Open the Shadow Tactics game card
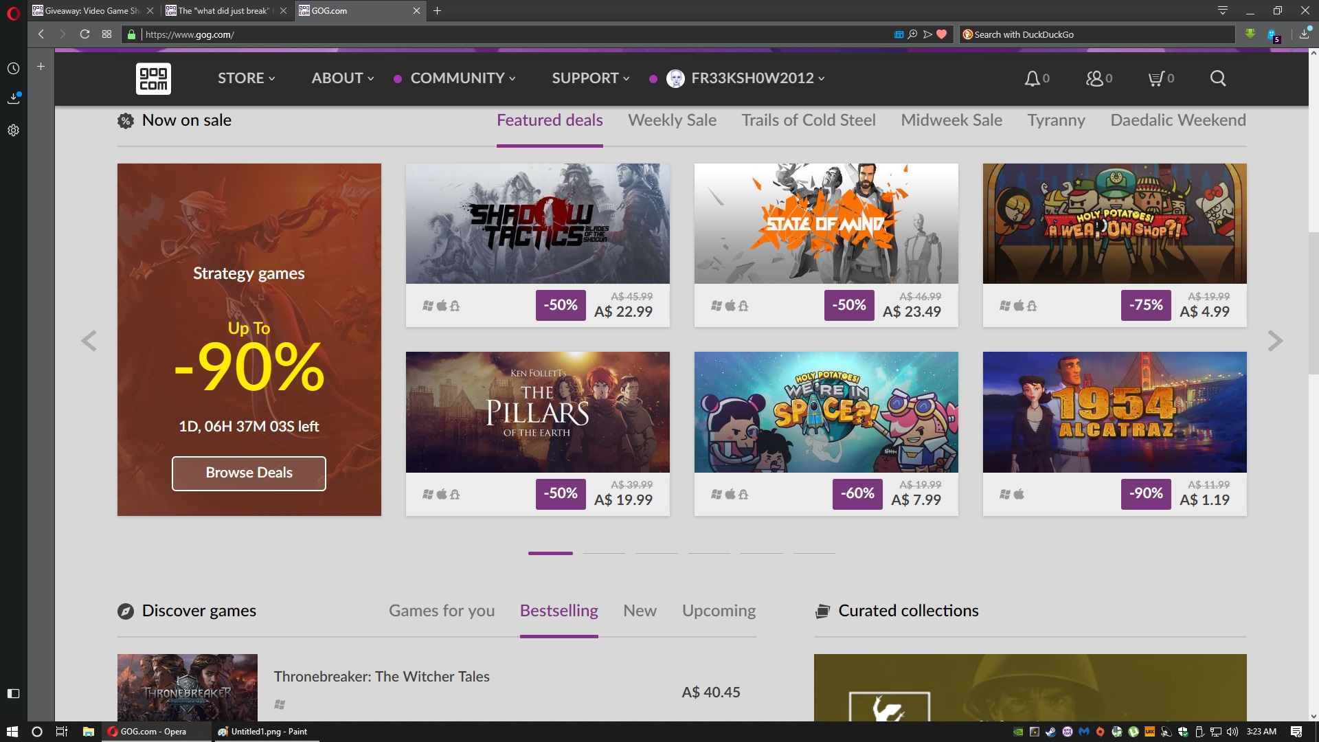The width and height of the screenshot is (1319, 742). (x=537, y=245)
